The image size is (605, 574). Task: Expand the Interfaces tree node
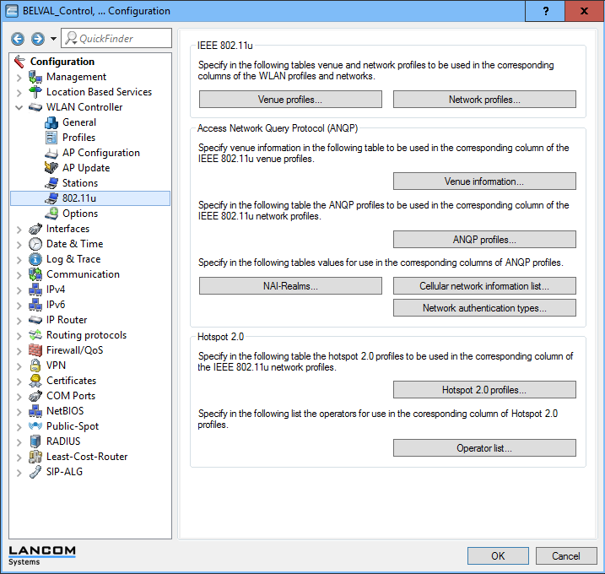pyautogui.click(x=19, y=230)
